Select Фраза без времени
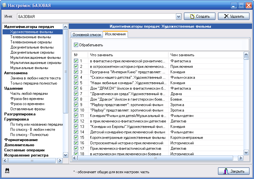Image resolution: width=254 pixels, height=179 pixels. 27,99
